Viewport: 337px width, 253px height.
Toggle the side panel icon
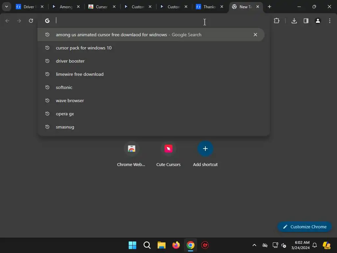point(306,21)
